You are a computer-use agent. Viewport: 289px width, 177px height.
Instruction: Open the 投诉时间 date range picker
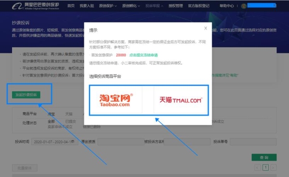[x=54, y=142]
